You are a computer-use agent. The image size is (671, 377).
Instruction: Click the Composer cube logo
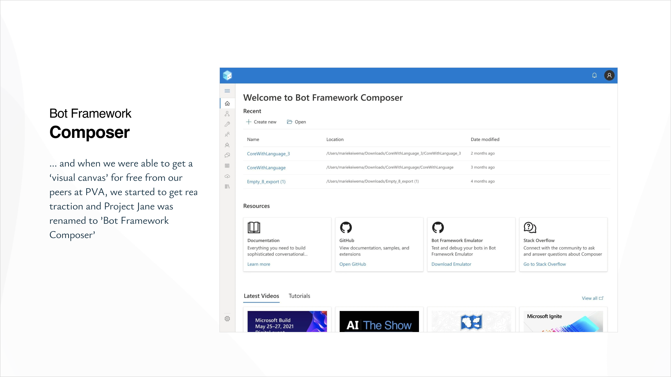228,75
